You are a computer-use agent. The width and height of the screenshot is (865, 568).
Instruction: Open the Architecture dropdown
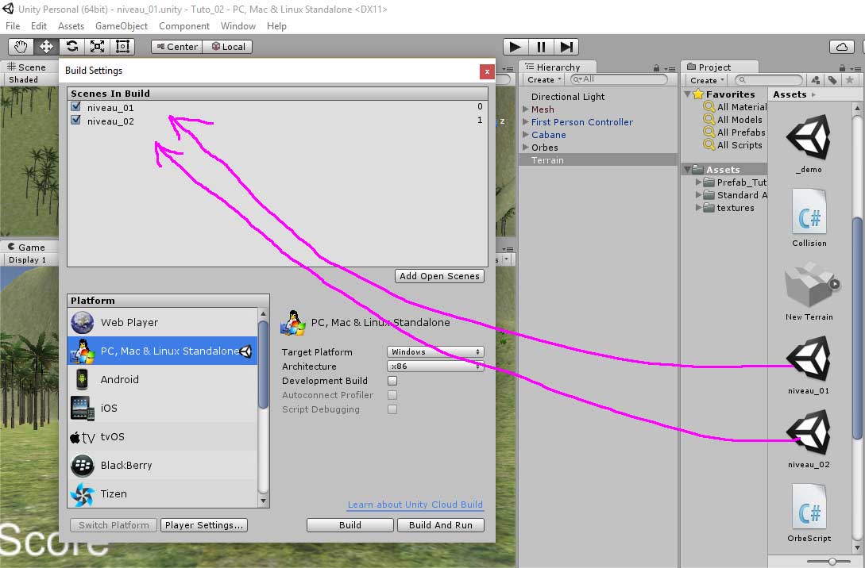coord(435,367)
